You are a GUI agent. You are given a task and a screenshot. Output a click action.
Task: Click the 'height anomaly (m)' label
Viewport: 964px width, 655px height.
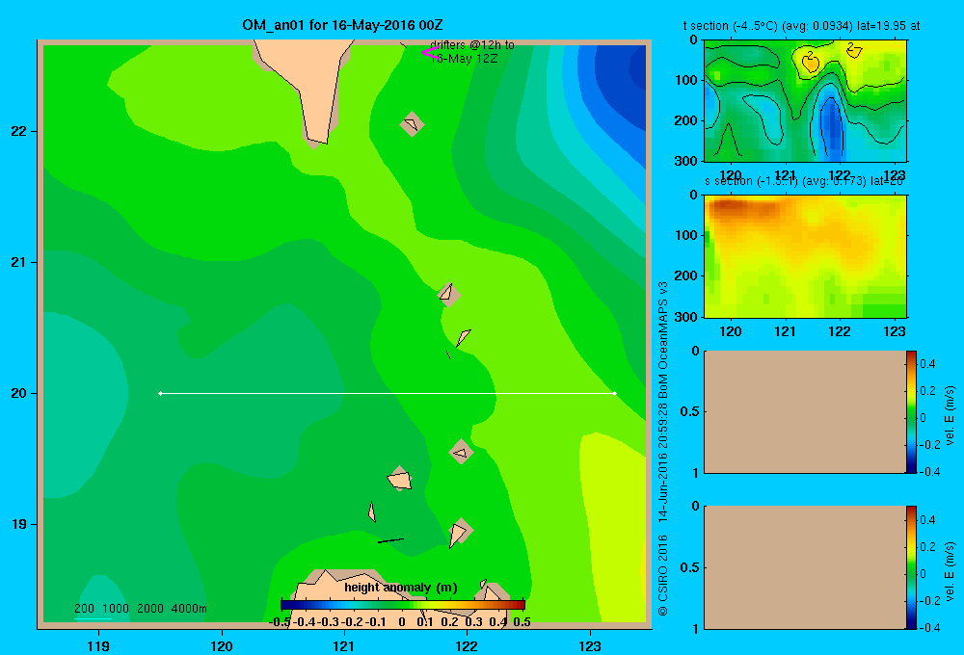[401, 588]
